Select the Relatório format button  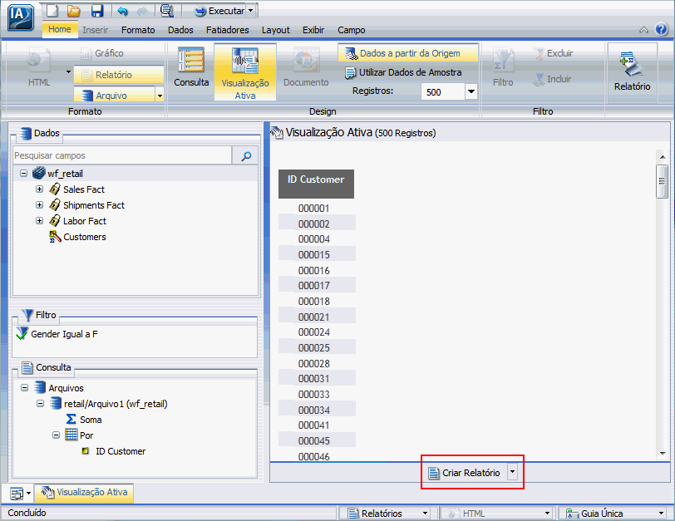(x=118, y=75)
